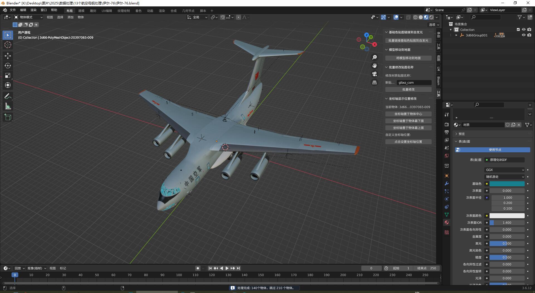Open the timeline Playback dropdown
Screen dimensions: 535x293
click(x=20, y=268)
